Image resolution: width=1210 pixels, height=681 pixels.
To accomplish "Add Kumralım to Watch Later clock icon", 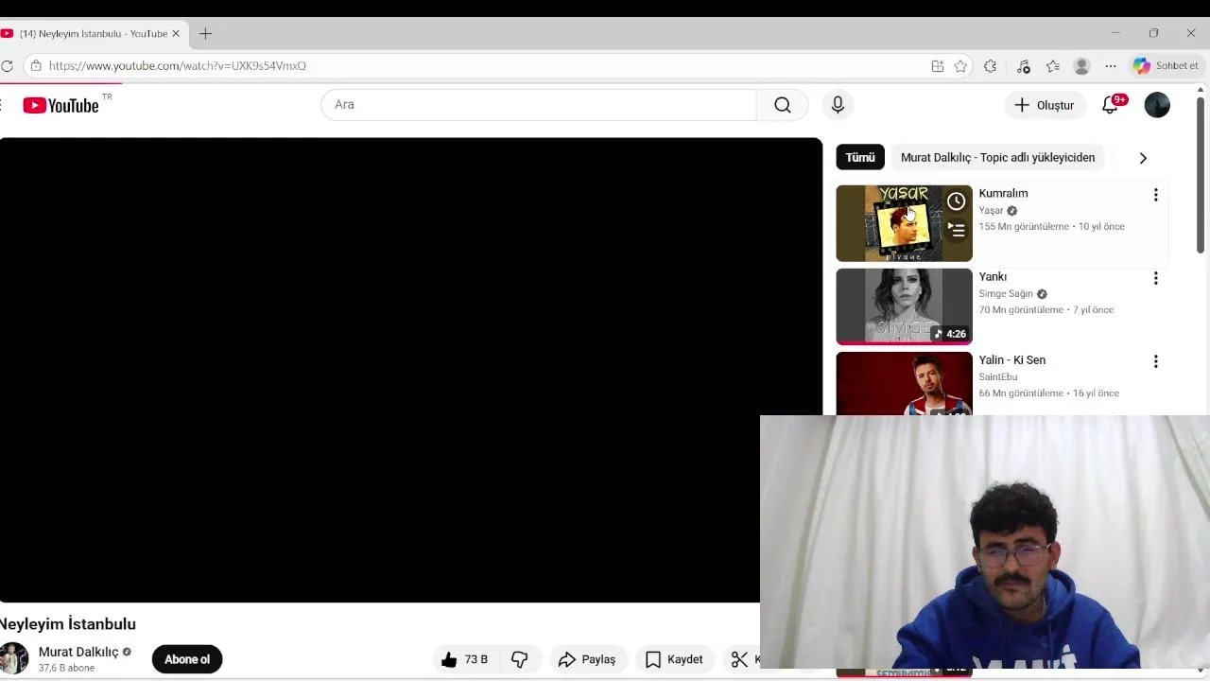I will [x=956, y=201].
